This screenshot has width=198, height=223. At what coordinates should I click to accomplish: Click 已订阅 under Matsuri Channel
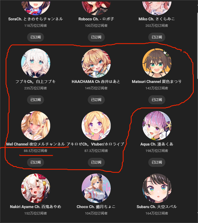pos(157,100)
